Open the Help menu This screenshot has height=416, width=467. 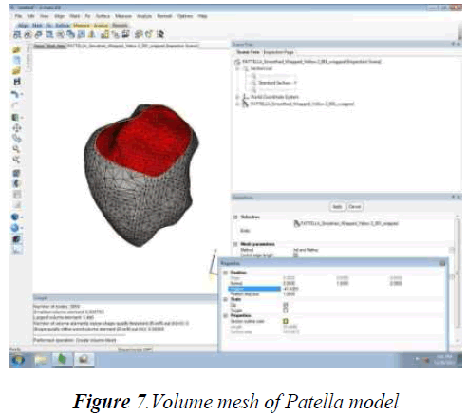[x=202, y=16]
